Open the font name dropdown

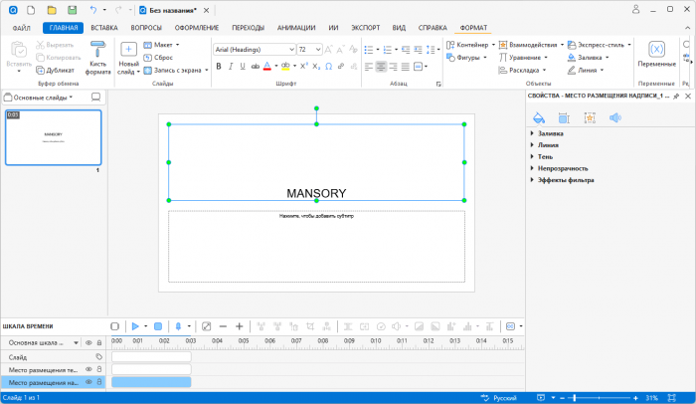click(290, 49)
